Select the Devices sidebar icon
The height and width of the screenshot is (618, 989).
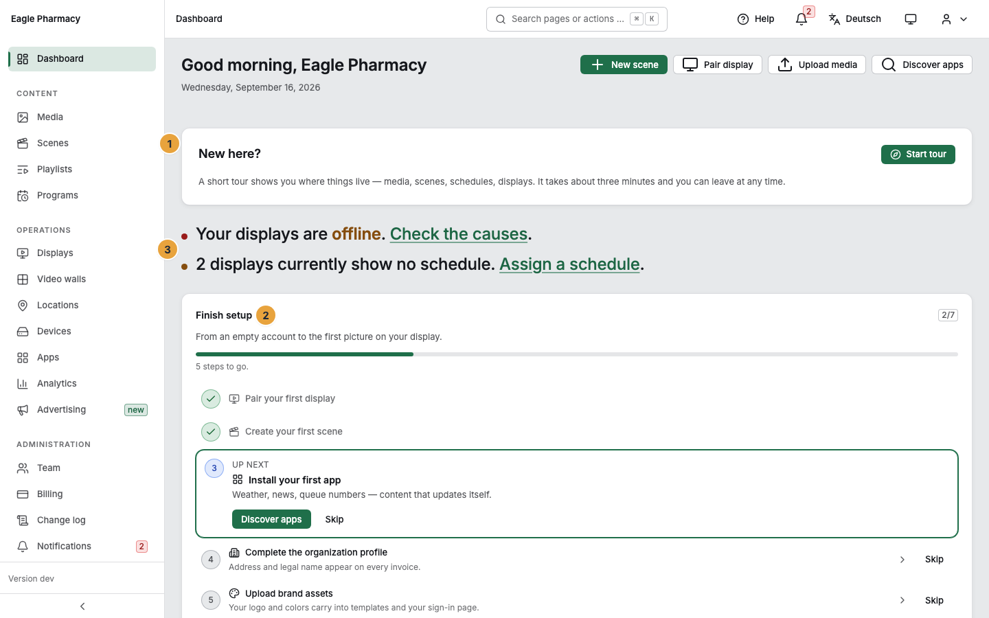[23, 332]
